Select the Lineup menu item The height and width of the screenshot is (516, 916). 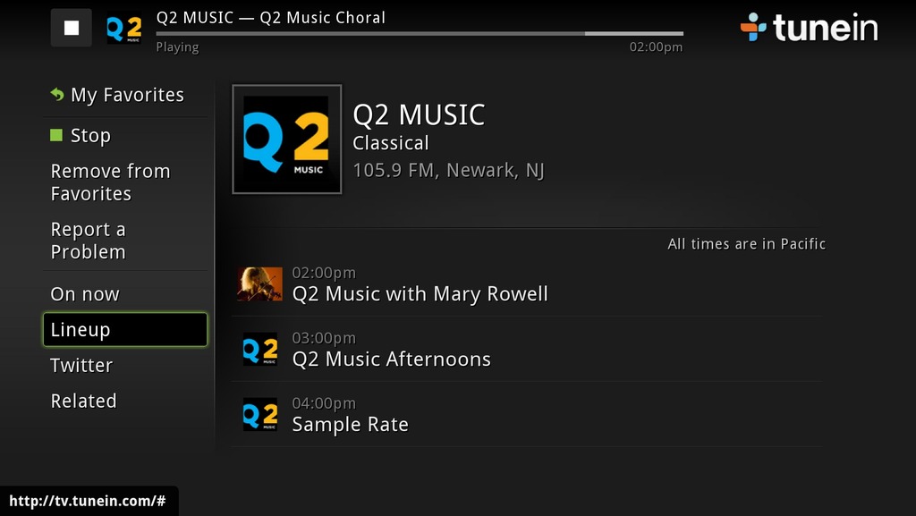click(x=125, y=329)
